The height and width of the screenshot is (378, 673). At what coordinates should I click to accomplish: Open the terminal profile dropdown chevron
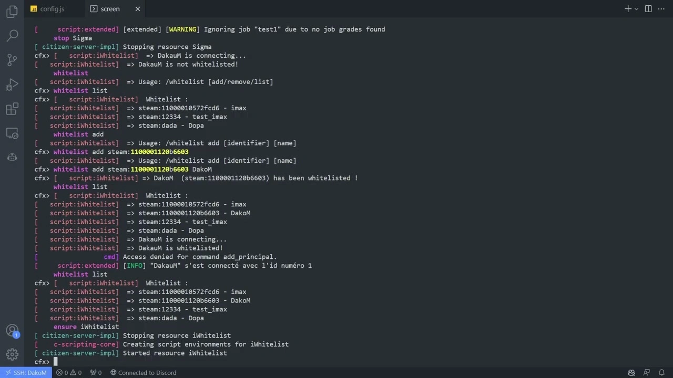pos(636,9)
